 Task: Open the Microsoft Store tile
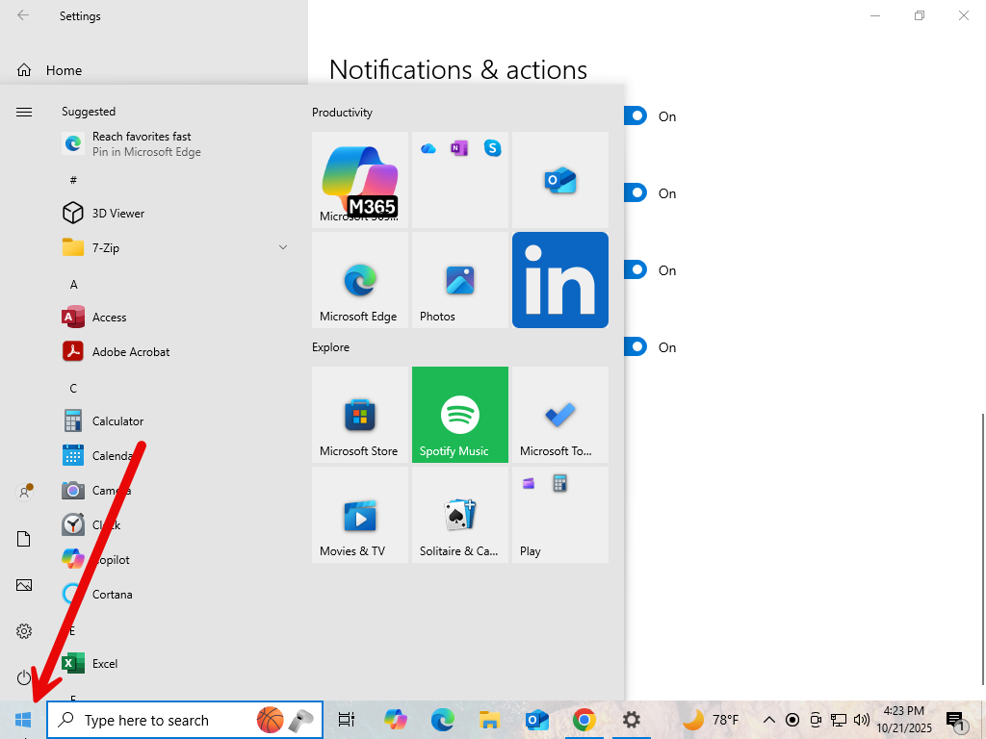(x=359, y=415)
